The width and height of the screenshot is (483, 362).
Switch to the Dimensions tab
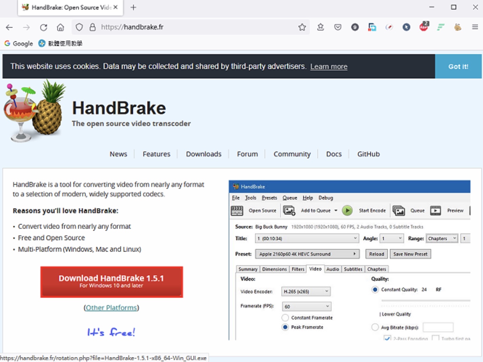pos(274,269)
